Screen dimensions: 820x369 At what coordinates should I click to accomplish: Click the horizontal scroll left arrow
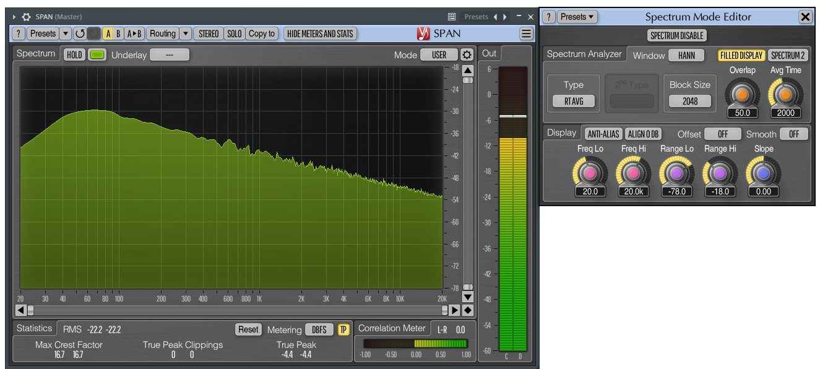tap(20, 310)
